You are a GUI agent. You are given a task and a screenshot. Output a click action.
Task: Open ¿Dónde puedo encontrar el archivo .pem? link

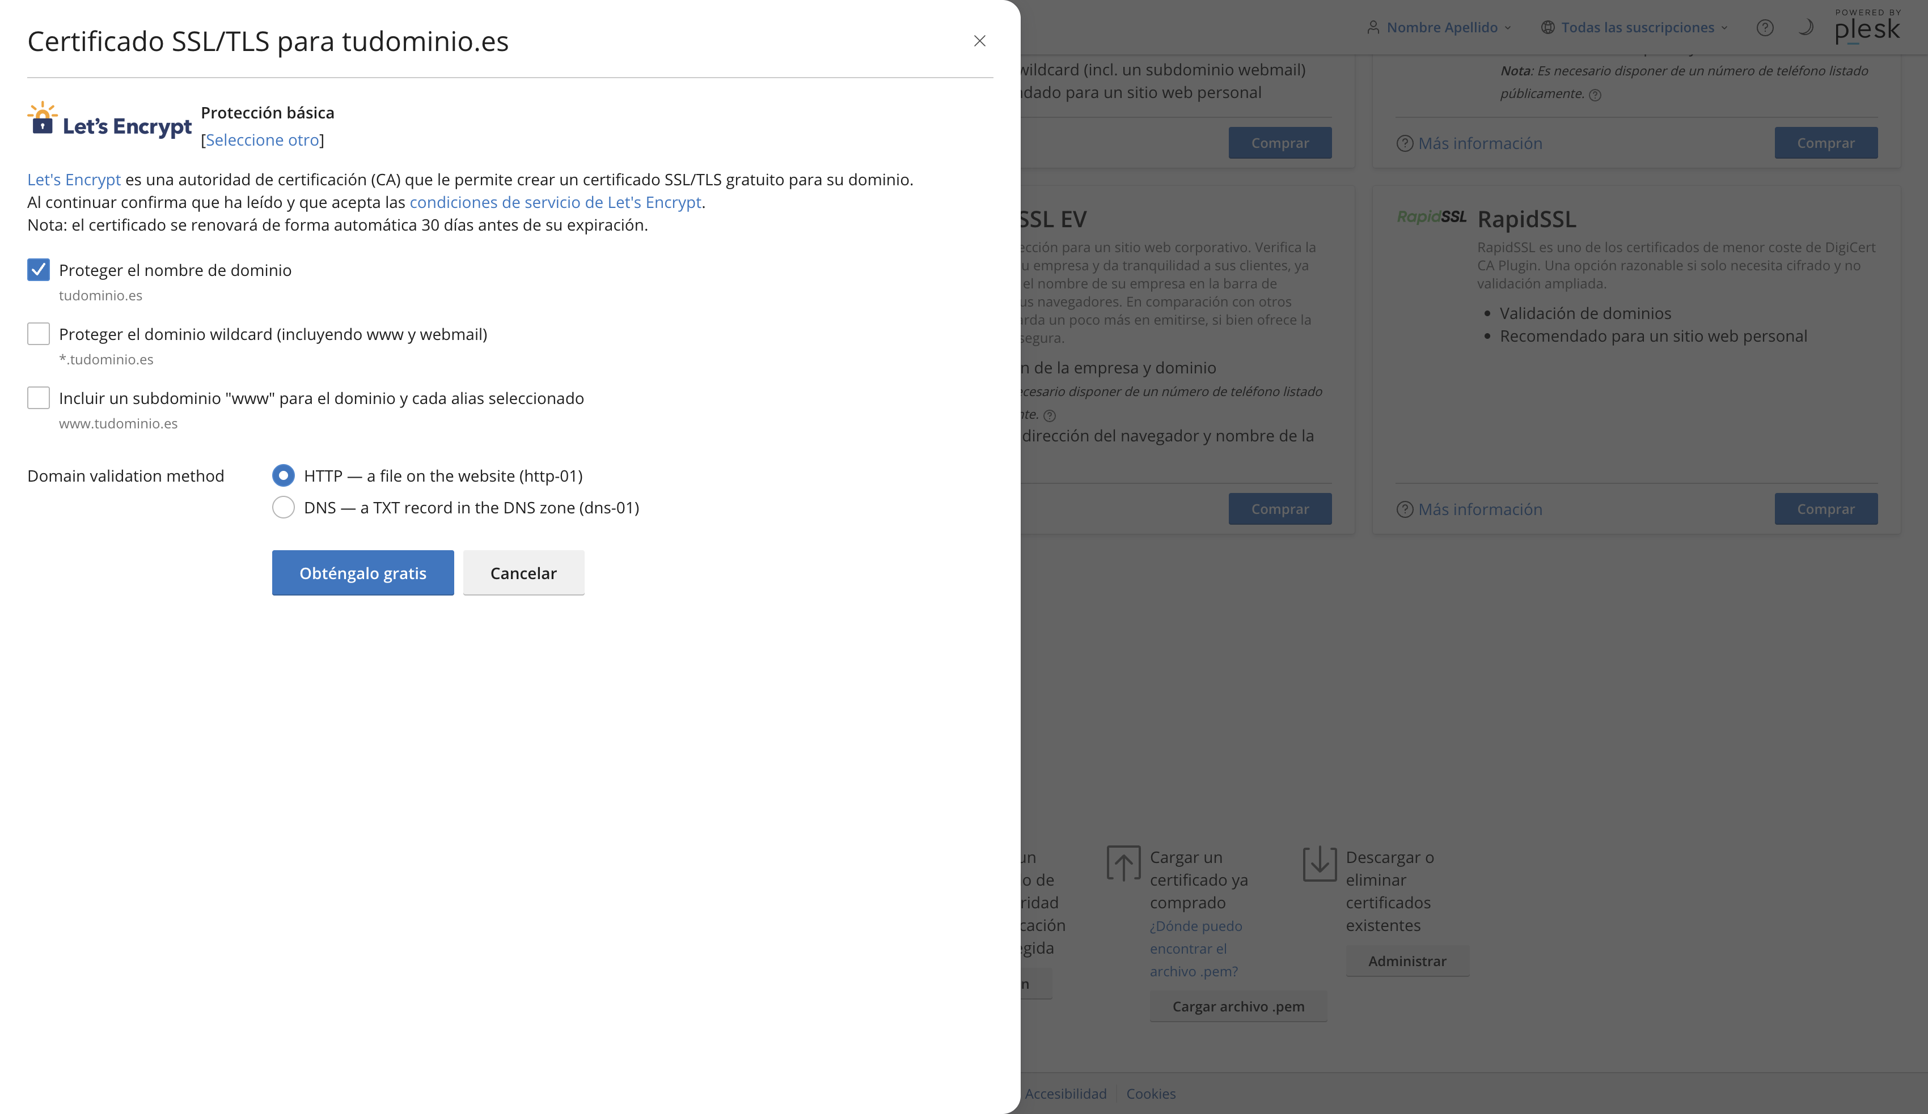tap(1196, 949)
